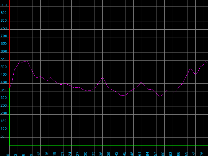Click the 0 x-axis label
This screenshot has width=208, height=156.
tap(8, 155)
